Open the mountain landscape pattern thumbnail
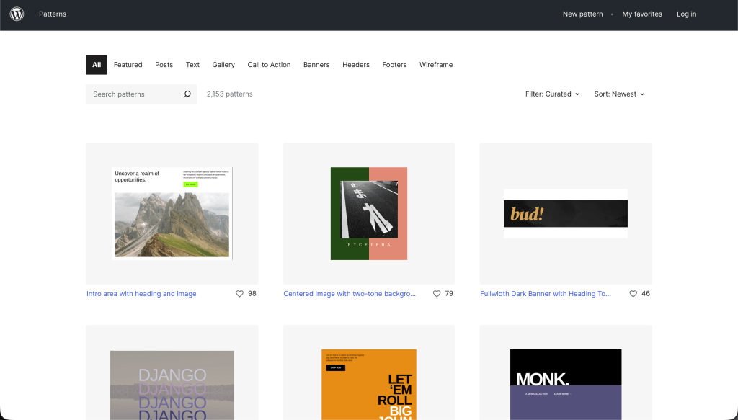This screenshot has width=738, height=420. click(172, 213)
